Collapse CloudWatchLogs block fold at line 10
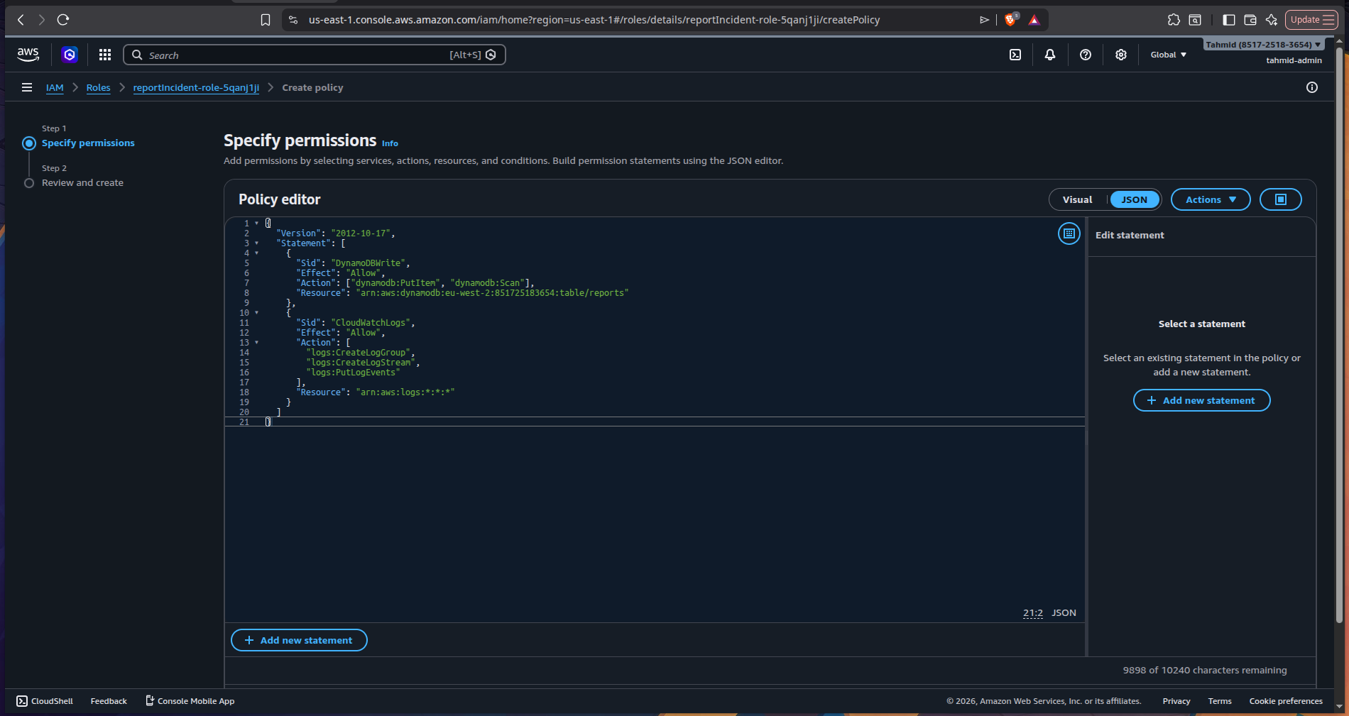Viewport: 1349px width, 716px height. tap(256, 313)
